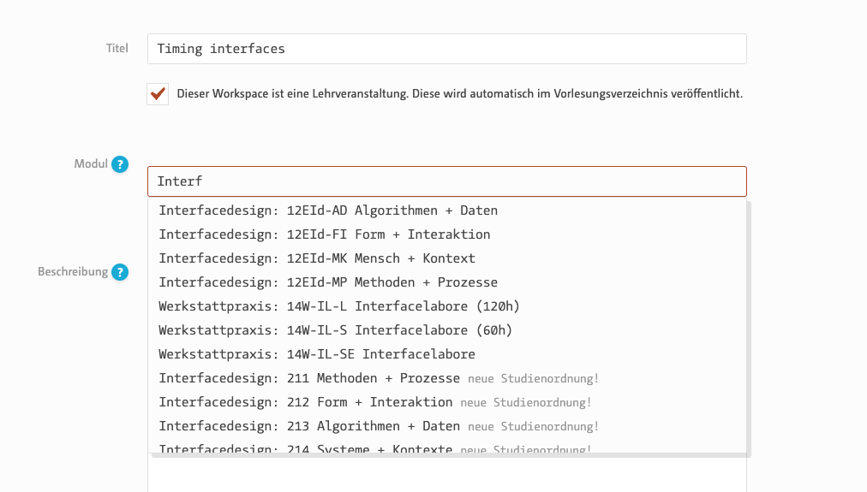Select Interfacedesign: 12EId-FI Form + Interaktion
This screenshot has width=867, height=492.
tap(446, 234)
